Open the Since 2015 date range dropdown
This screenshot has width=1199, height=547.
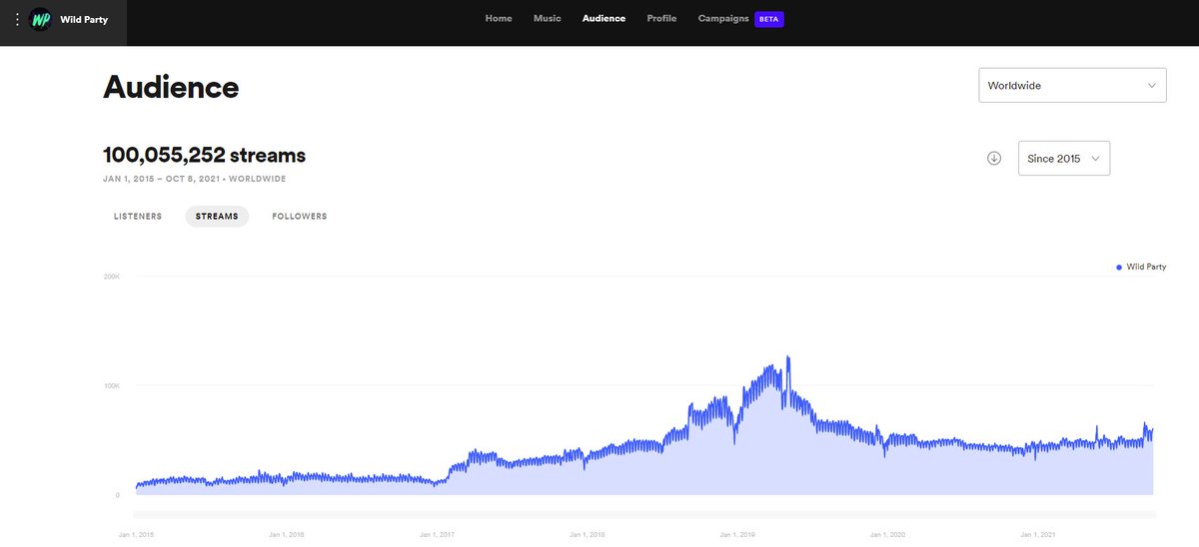1064,158
